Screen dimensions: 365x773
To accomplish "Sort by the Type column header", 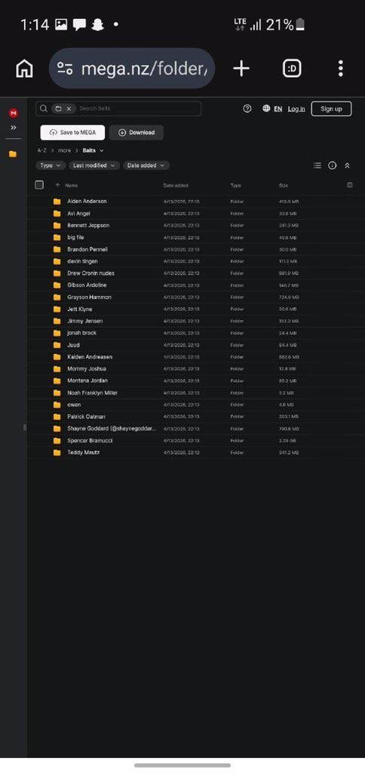I will pos(235,186).
